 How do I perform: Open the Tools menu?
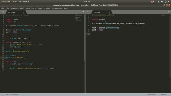click(40, 8)
